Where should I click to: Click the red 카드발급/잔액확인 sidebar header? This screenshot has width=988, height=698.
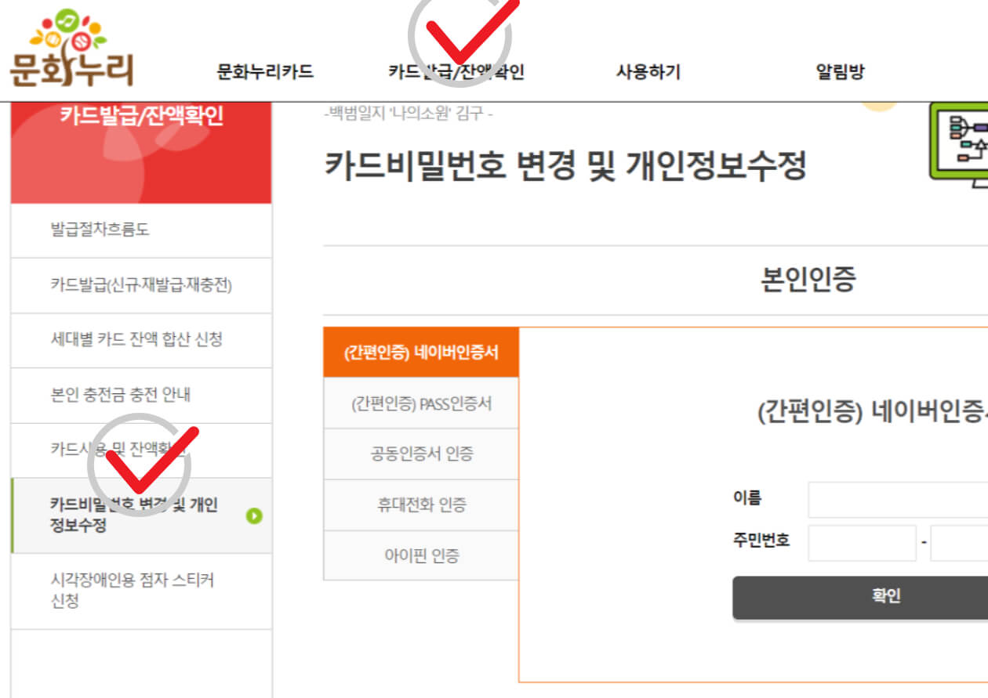point(142,153)
